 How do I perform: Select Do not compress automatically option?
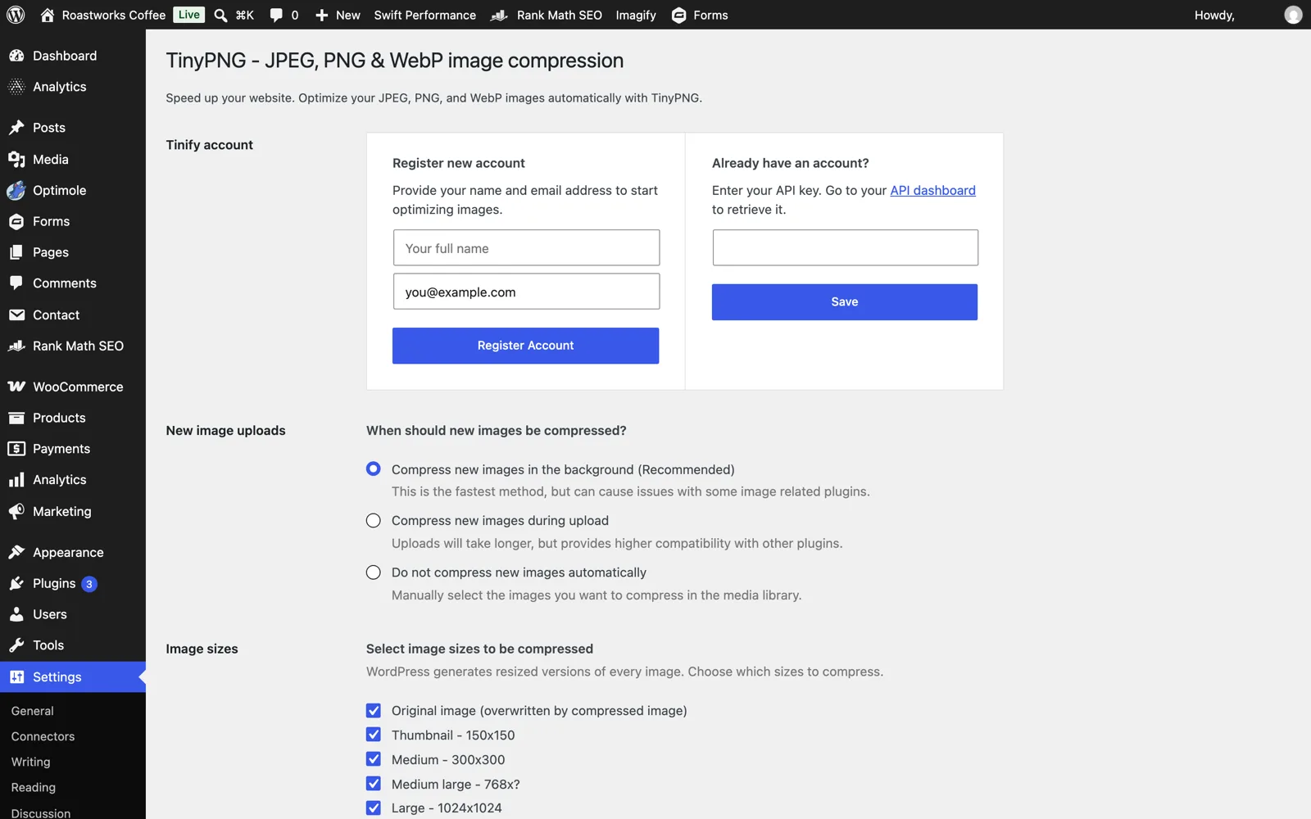tap(374, 572)
